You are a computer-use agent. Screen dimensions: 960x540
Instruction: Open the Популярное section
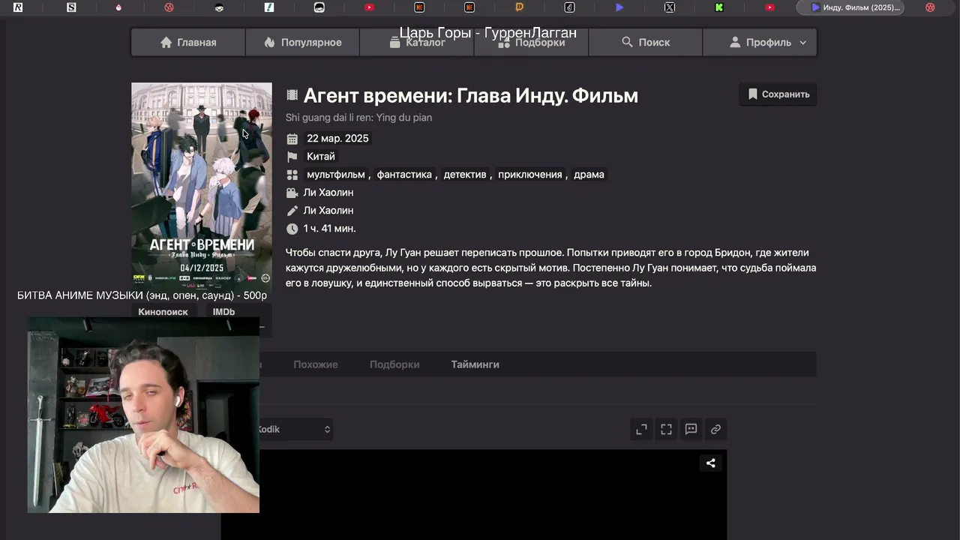[302, 43]
